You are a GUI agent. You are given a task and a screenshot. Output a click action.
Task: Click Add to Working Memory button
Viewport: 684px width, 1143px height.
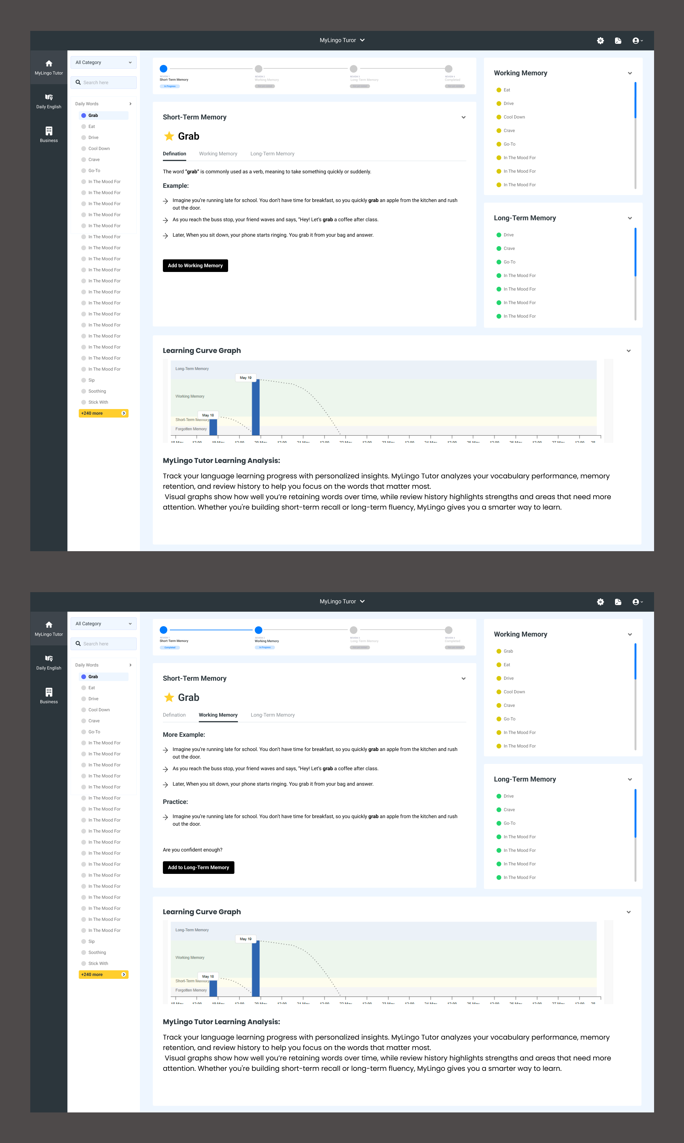[195, 266]
